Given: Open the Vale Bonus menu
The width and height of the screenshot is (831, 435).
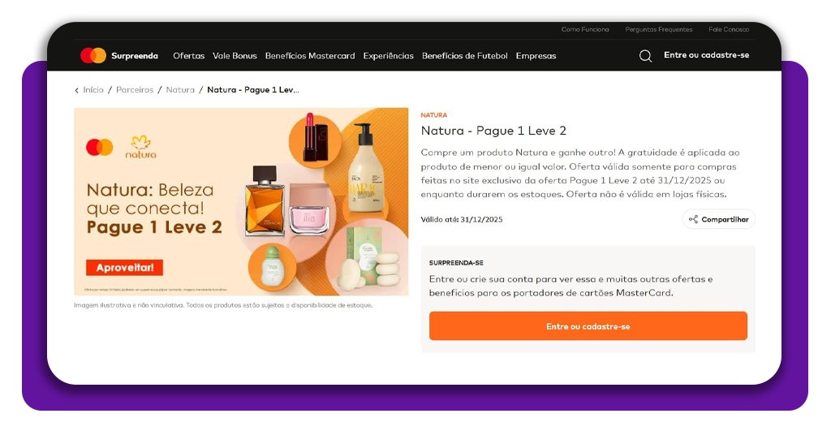Looking at the screenshot, I should [235, 56].
